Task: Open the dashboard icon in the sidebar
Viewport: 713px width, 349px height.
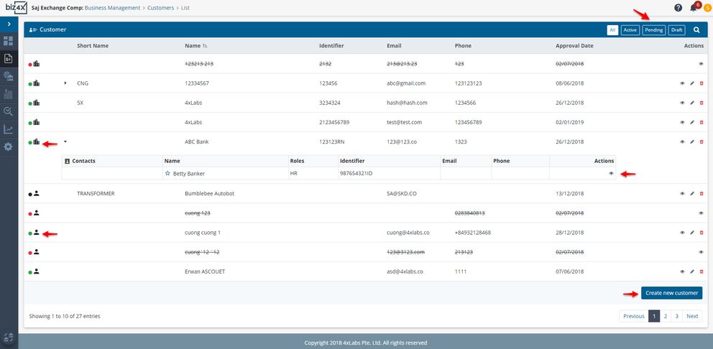Action: point(9,41)
